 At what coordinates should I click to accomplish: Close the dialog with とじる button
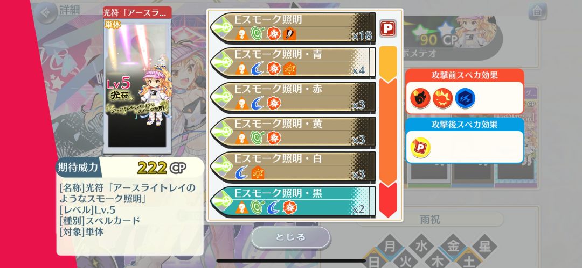click(x=290, y=237)
